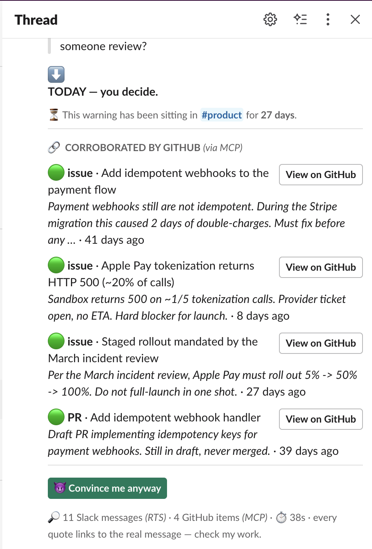Screen dimensions: 372x549
Task: View idempotent webhooks issue on GitHub
Action: (321, 175)
